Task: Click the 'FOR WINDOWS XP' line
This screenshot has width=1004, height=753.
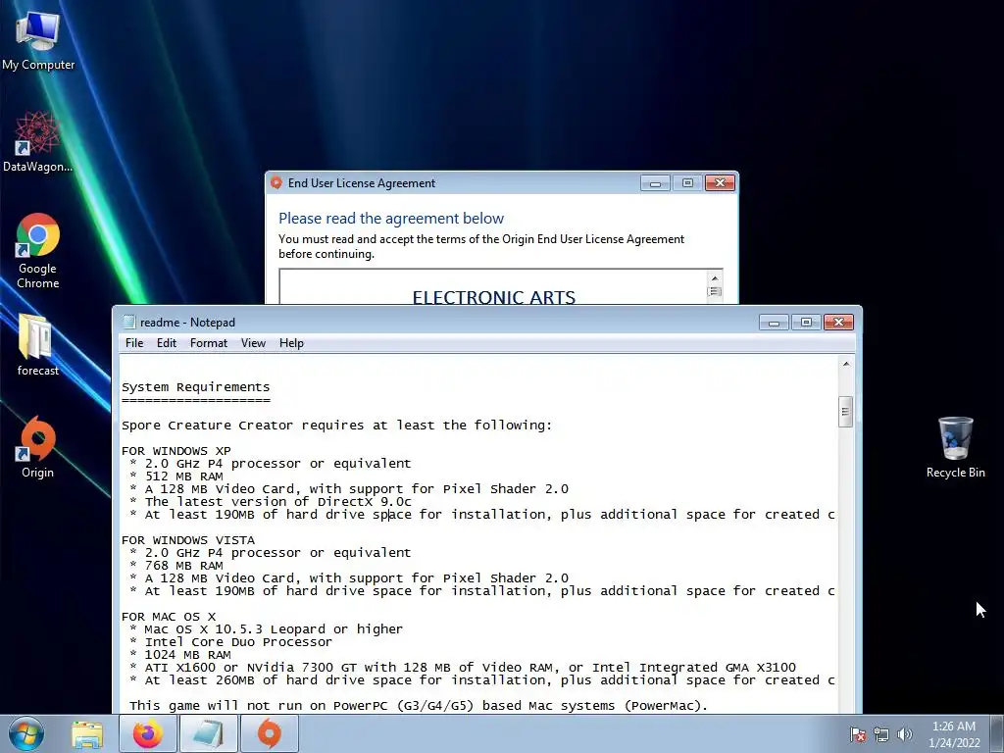Action: 176,451
